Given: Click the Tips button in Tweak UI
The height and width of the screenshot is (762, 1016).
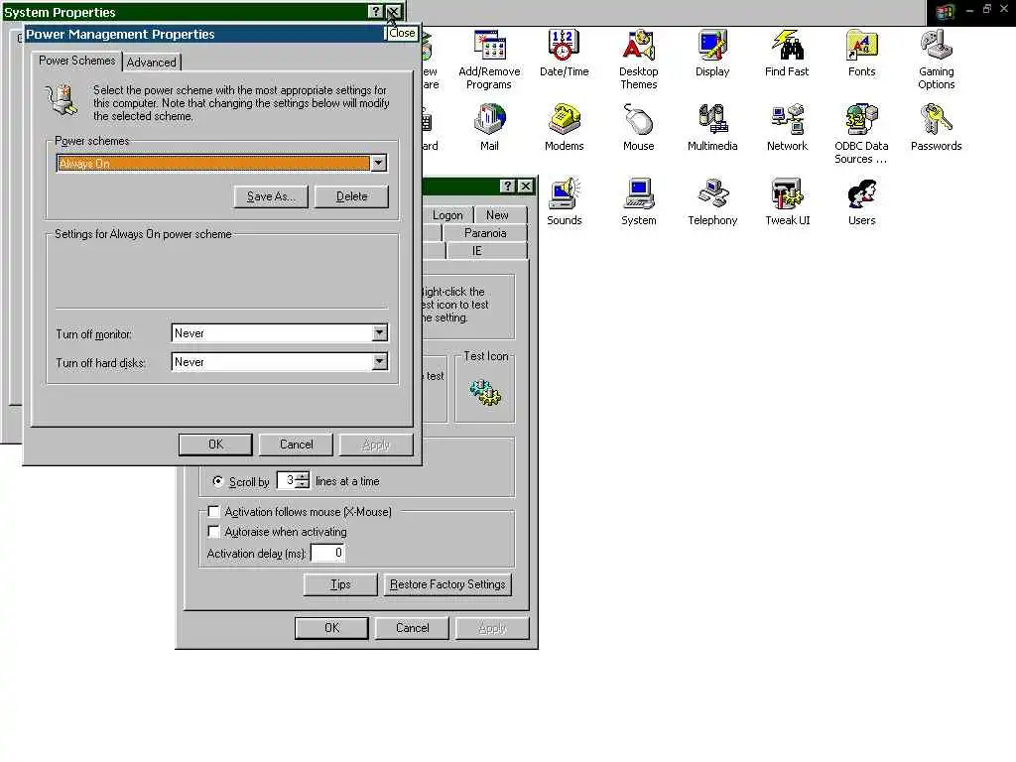Looking at the screenshot, I should pyautogui.click(x=340, y=584).
